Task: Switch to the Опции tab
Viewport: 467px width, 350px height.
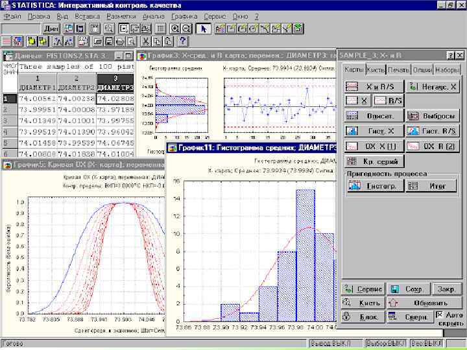Action: click(422, 69)
